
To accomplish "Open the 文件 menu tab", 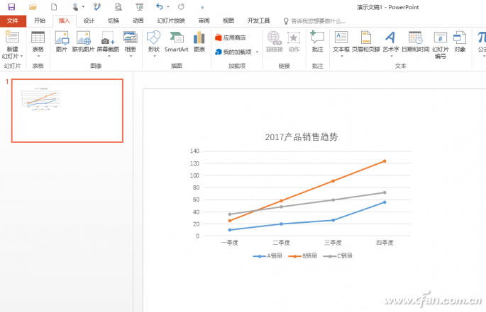I will click(x=13, y=21).
